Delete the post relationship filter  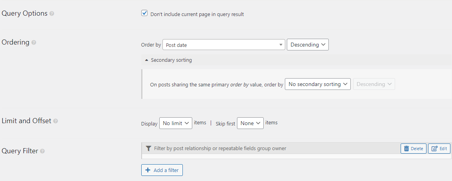coord(414,149)
